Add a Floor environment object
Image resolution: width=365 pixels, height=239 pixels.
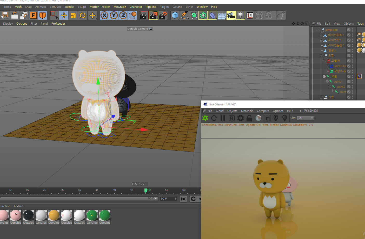222,16
